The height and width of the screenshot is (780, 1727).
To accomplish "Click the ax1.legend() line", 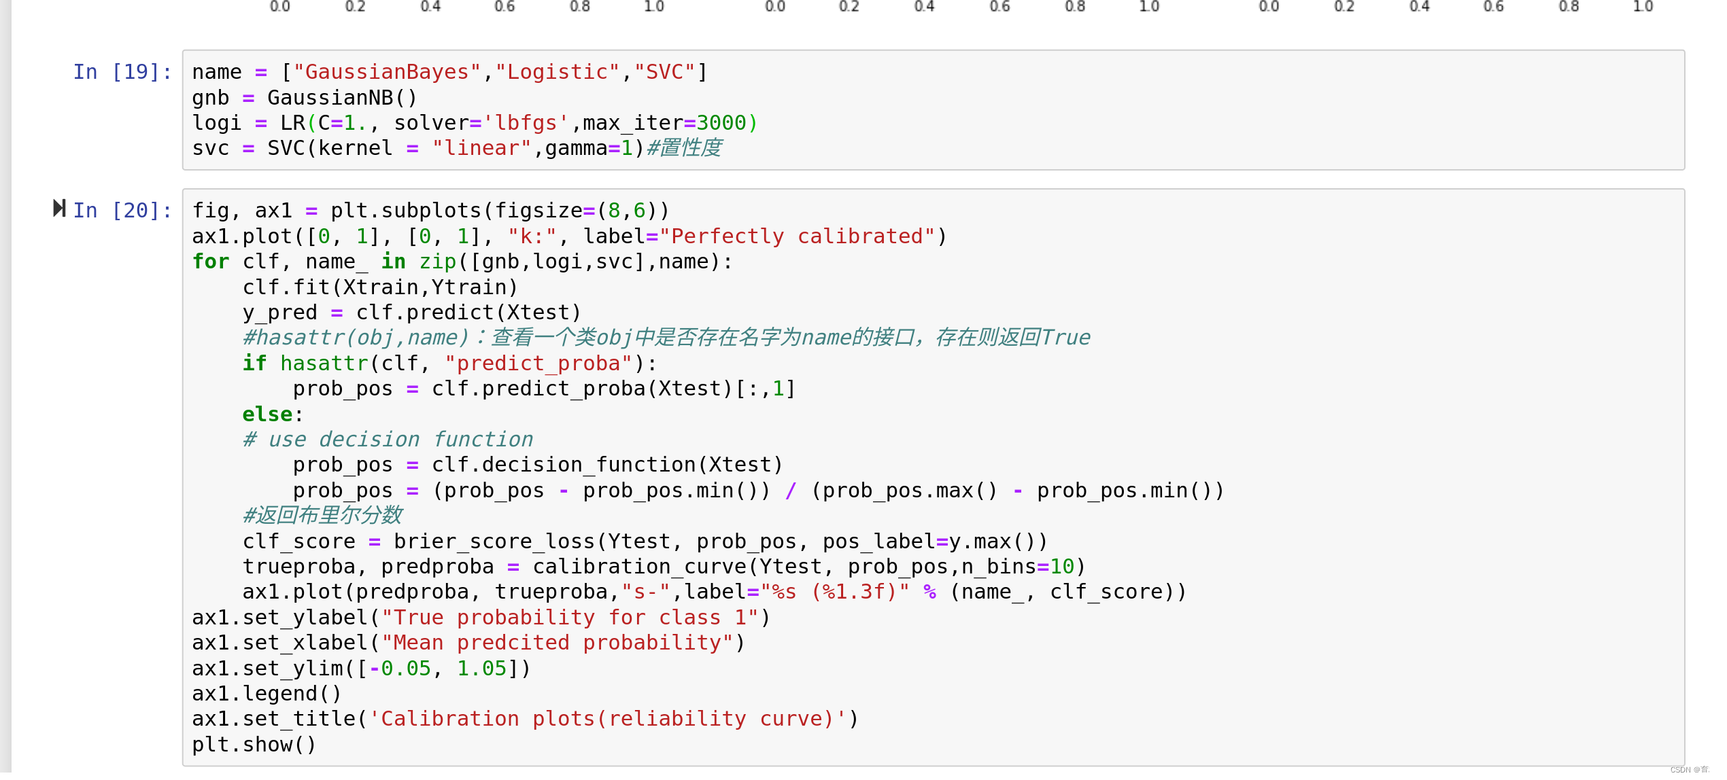I will (267, 694).
